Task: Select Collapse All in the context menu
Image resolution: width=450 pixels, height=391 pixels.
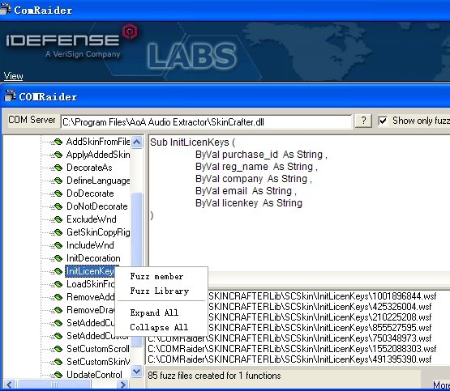Action: pos(159,327)
